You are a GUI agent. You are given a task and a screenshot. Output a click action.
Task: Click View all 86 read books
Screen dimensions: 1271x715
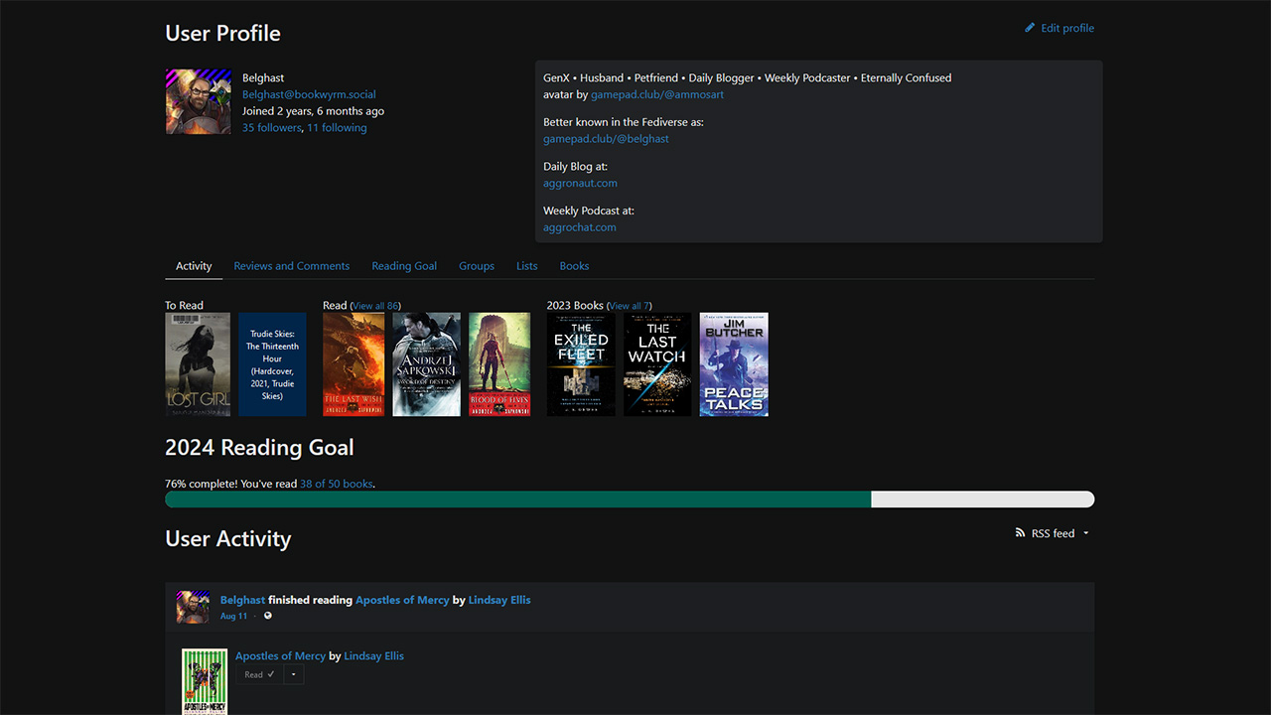[375, 306]
